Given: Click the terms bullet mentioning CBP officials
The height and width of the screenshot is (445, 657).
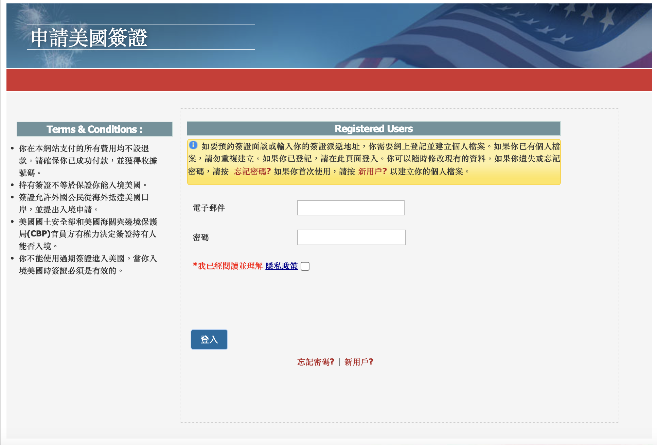Looking at the screenshot, I should point(88,234).
